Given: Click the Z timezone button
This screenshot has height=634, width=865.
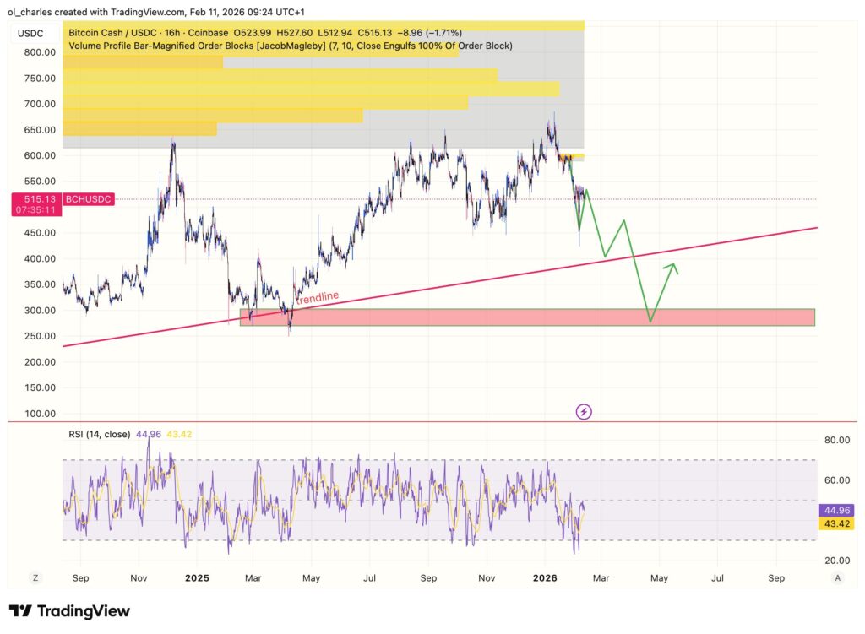Looking at the screenshot, I should (x=35, y=578).
